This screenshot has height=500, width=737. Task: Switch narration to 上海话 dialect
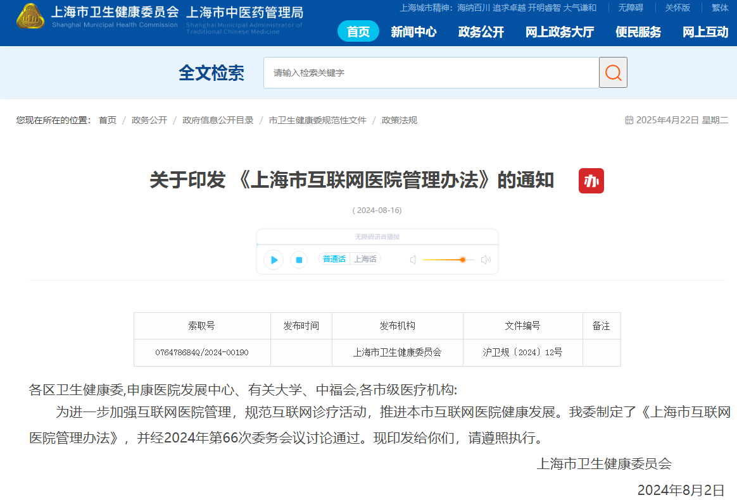click(x=365, y=259)
